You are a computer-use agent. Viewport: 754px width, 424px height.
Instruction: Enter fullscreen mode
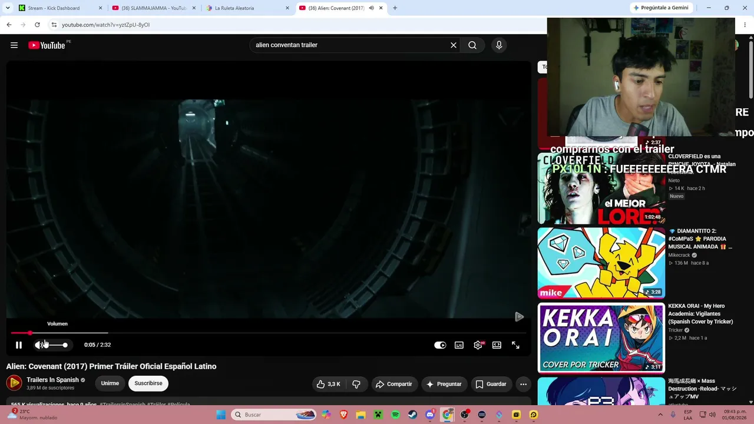[x=515, y=345]
